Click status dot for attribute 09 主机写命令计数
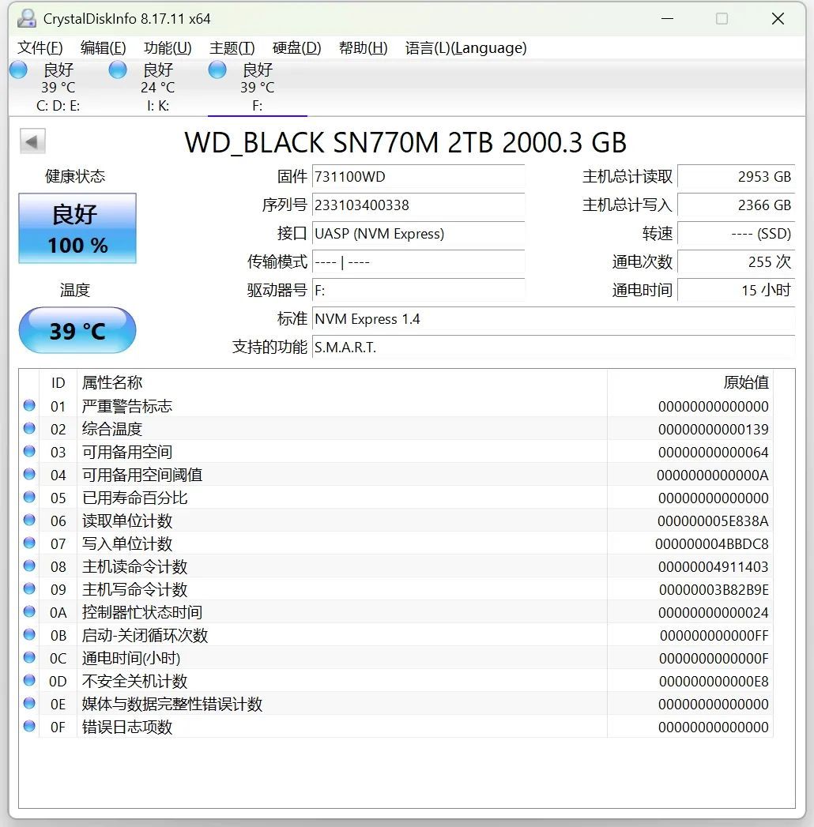814x827 pixels. 29,588
